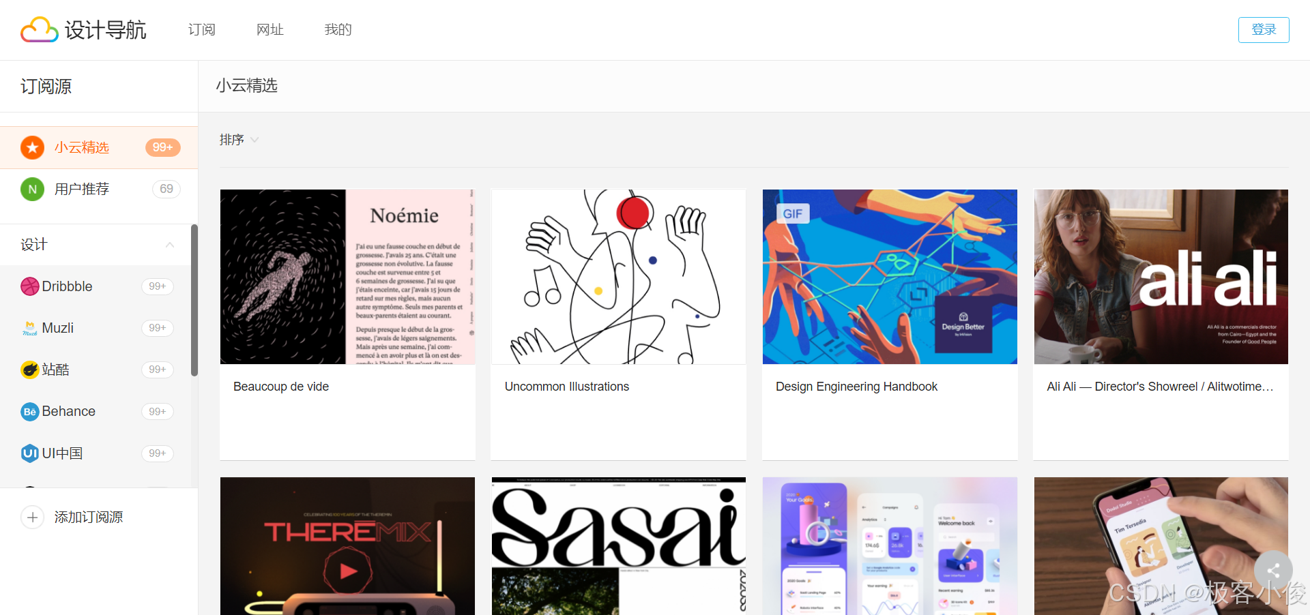Open the Muzli subscription source
This screenshot has height=615, width=1310.
tap(96, 328)
